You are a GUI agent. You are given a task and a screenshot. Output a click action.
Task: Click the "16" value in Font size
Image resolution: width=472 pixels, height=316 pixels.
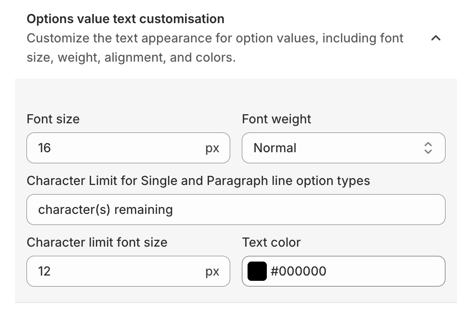[x=44, y=148]
